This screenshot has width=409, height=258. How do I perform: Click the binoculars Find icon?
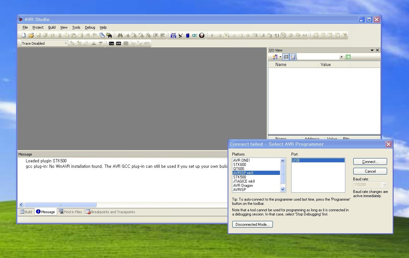click(120, 35)
